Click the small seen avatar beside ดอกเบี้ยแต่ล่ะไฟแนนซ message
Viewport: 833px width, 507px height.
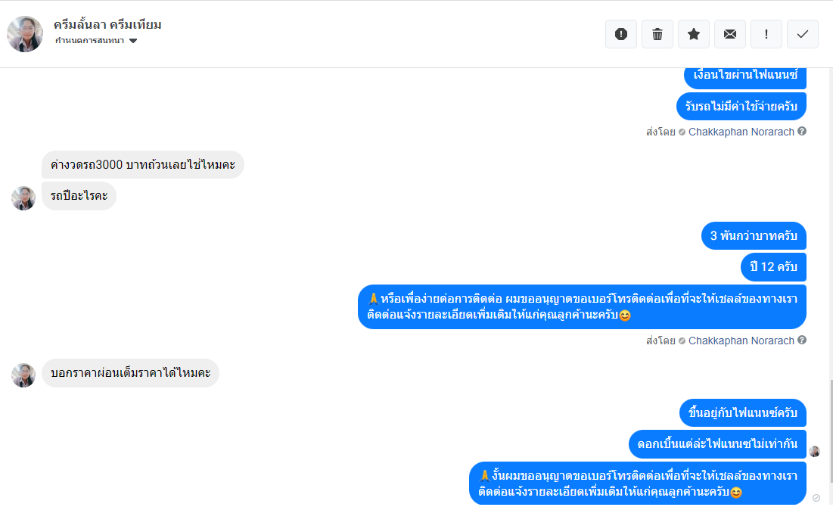point(814,452)
